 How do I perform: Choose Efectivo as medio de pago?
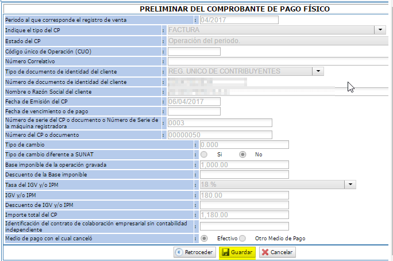(205, 238)
